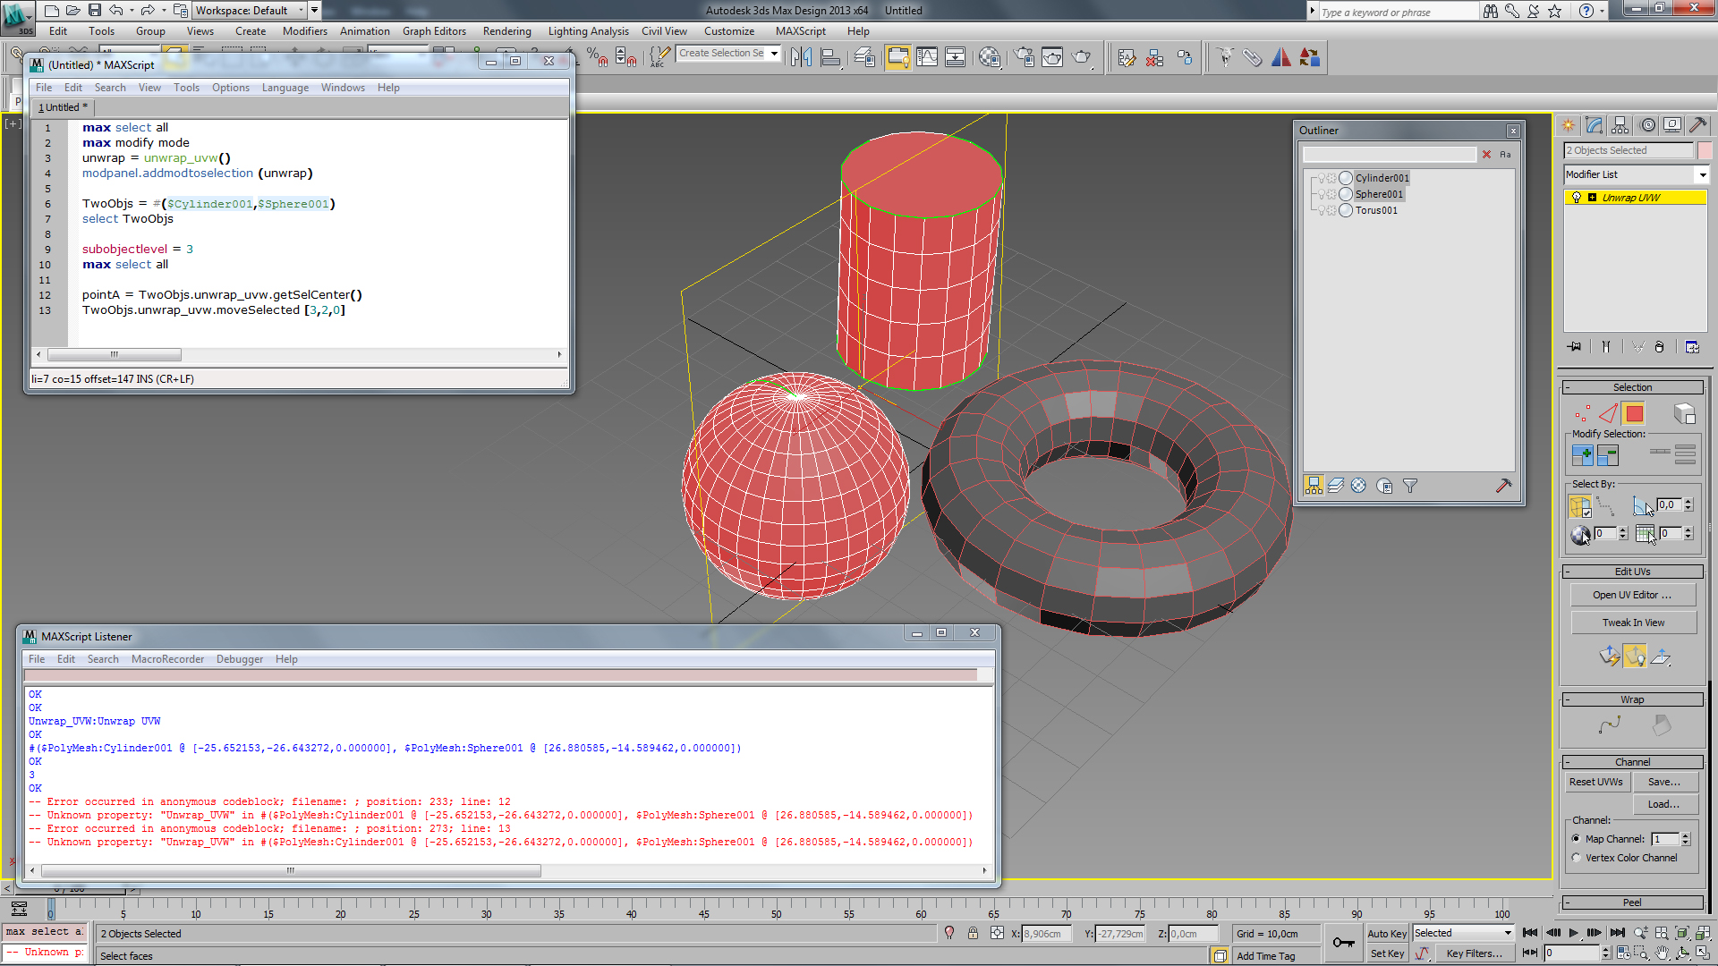Open the Modifier List dropdown
Image resolution: width=1718 pixels, height=966 pixels.
point(1637,175)
